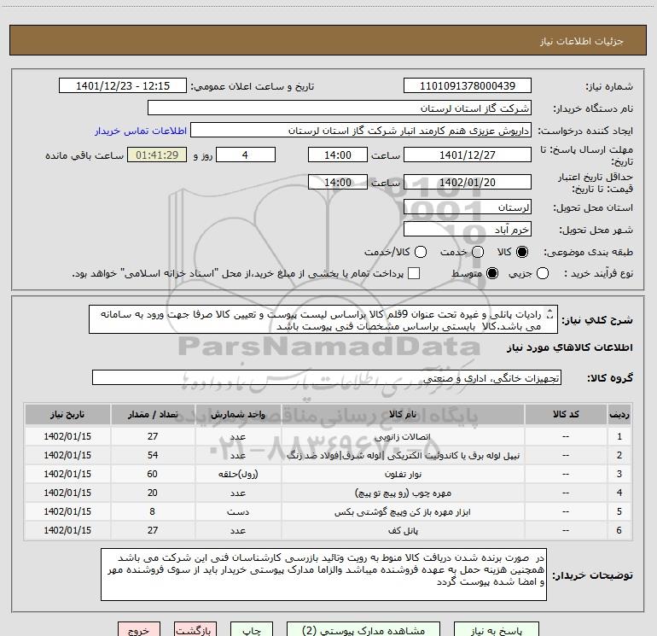The width and height of the screenshot is (657, 636).
Task: Click buyer notes text area
Action: pos(323,575)
